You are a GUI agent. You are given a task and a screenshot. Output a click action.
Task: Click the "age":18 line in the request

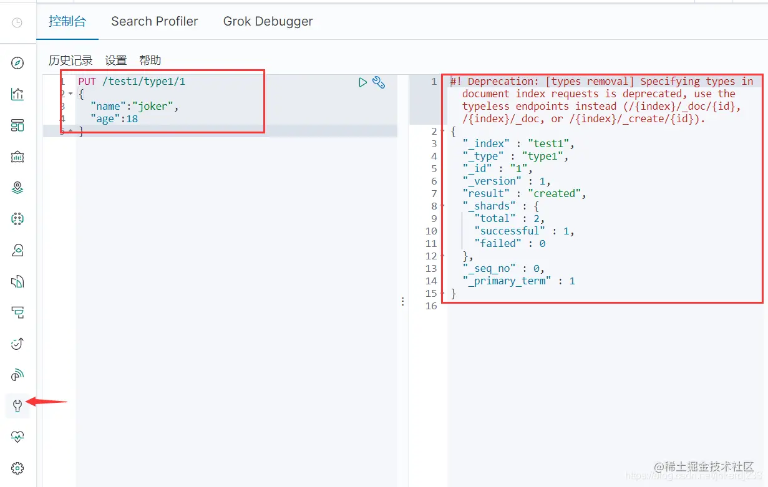pyautogui.click(x=114, y=118)
